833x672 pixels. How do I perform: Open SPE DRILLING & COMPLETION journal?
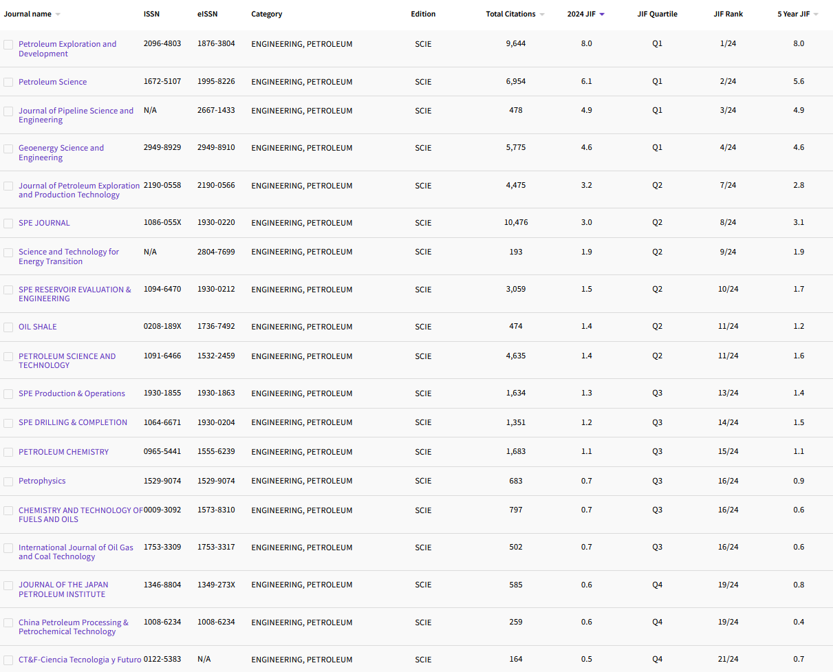pyautogui.click(x=72, y=422)
